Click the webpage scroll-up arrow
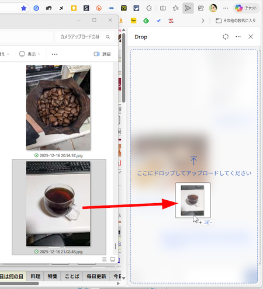Image resolution: width=263 pixels, height=289 pixels. [123, 30]
